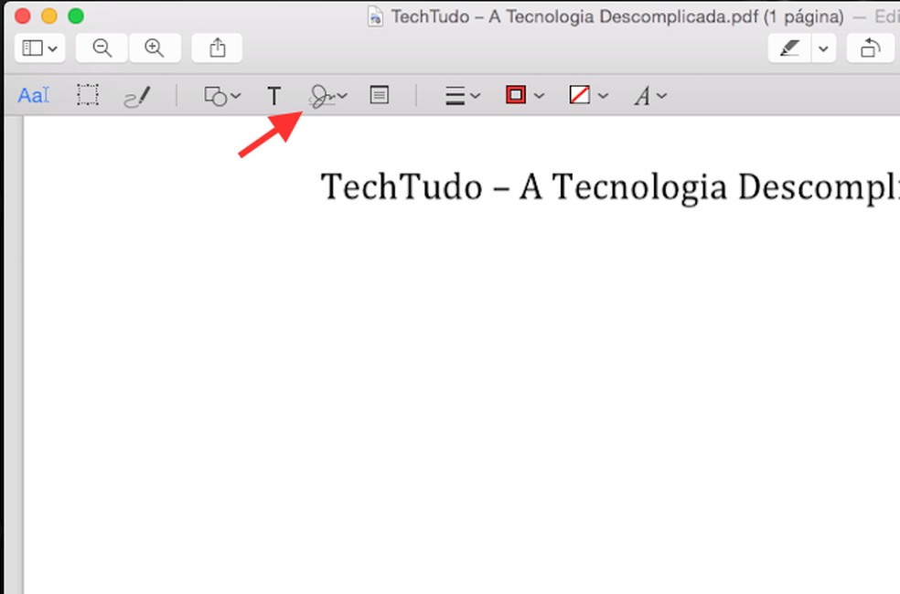Viewport: 900px width, 594px height.
Task: Click the TechTudo heading on the page
Action: pyautogui.click(x=549, y=187)
